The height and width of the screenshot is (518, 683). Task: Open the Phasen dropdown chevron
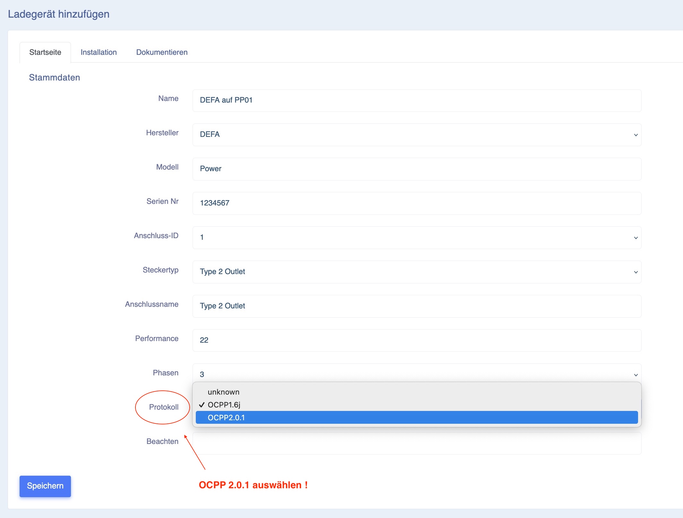click(x=635, y=375)
